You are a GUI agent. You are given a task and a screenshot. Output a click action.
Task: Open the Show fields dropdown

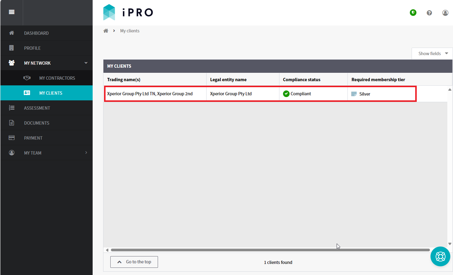point(432,54)
